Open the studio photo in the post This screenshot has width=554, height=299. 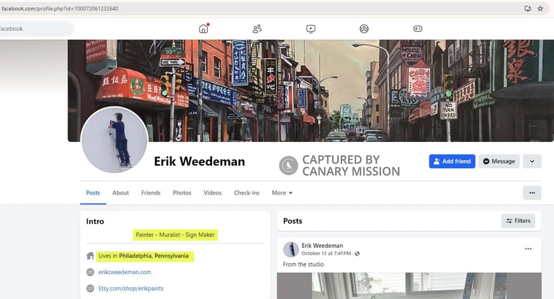tap(409, 286)
